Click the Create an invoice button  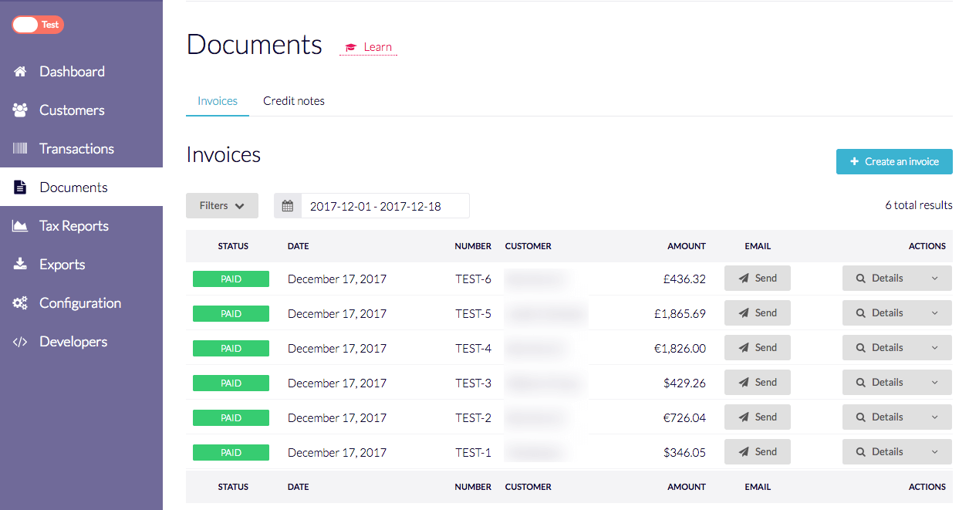(894, 162)
